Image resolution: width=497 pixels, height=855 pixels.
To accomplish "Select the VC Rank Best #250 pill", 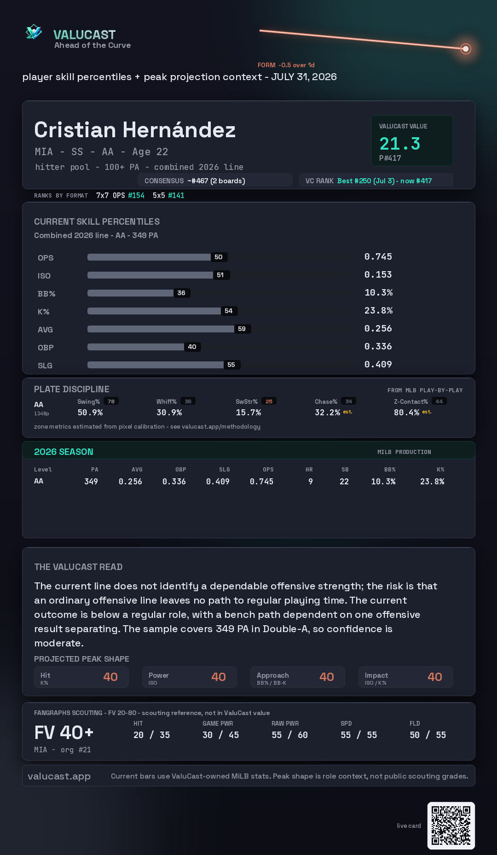I will 376,180.
